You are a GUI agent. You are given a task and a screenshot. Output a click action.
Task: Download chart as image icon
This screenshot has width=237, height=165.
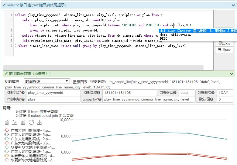39,122
